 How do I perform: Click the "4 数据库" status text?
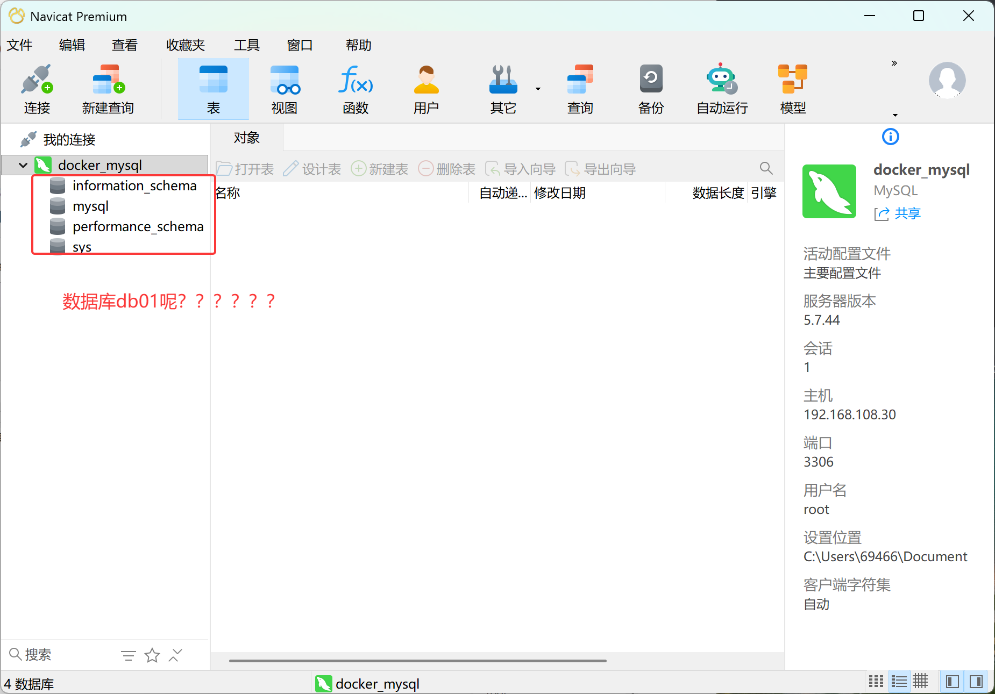pyautogui.click(x=29, y=684)
